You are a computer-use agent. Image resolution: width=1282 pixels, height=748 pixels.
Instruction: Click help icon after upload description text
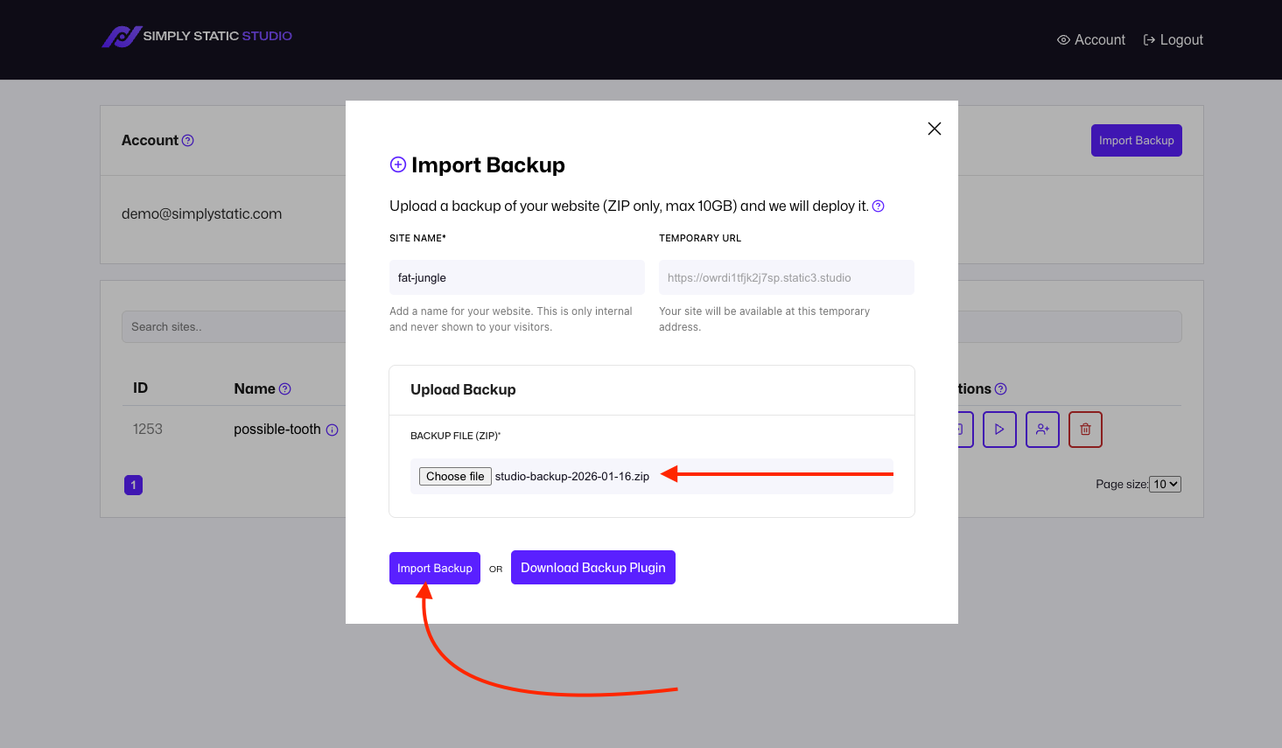pos(879,206)
